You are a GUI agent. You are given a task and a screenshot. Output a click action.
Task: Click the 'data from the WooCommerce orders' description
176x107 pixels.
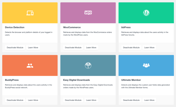(87, 34)
